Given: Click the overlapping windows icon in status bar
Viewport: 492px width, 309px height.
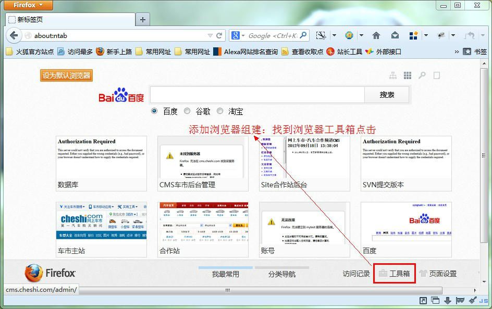Looking at the screenshot, I should click(x=435, y=301).
